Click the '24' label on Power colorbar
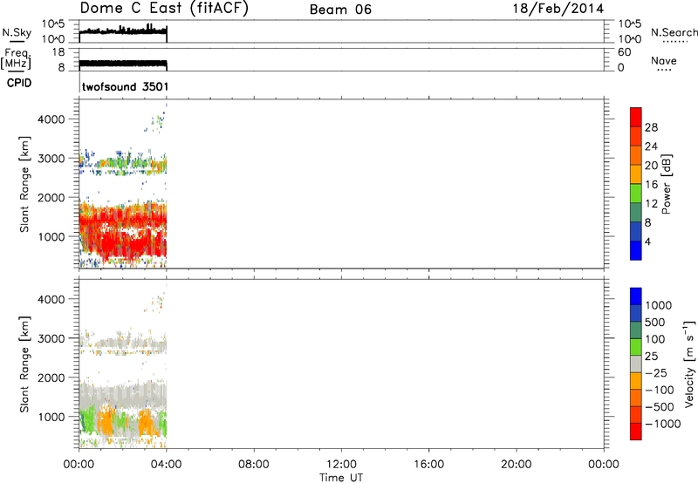This screenshot has width=698, height=483. (651, 146)
